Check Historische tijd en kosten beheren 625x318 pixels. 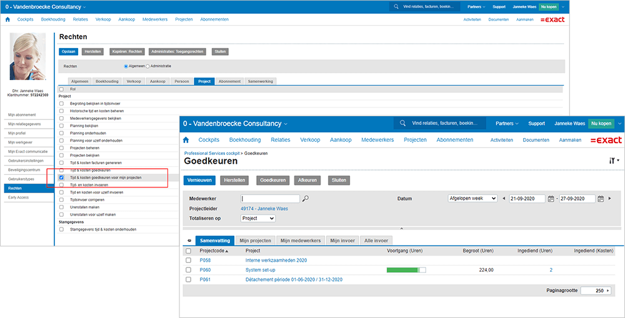coord(61,111)
